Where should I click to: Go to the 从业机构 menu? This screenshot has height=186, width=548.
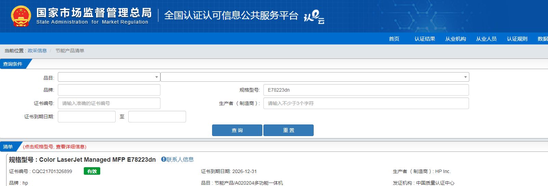[x=456, y=39]
